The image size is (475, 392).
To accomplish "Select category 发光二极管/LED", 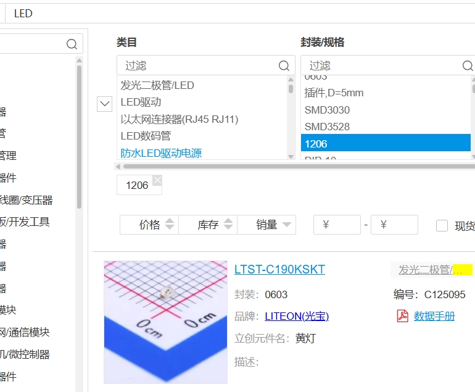I will (157, 85).
